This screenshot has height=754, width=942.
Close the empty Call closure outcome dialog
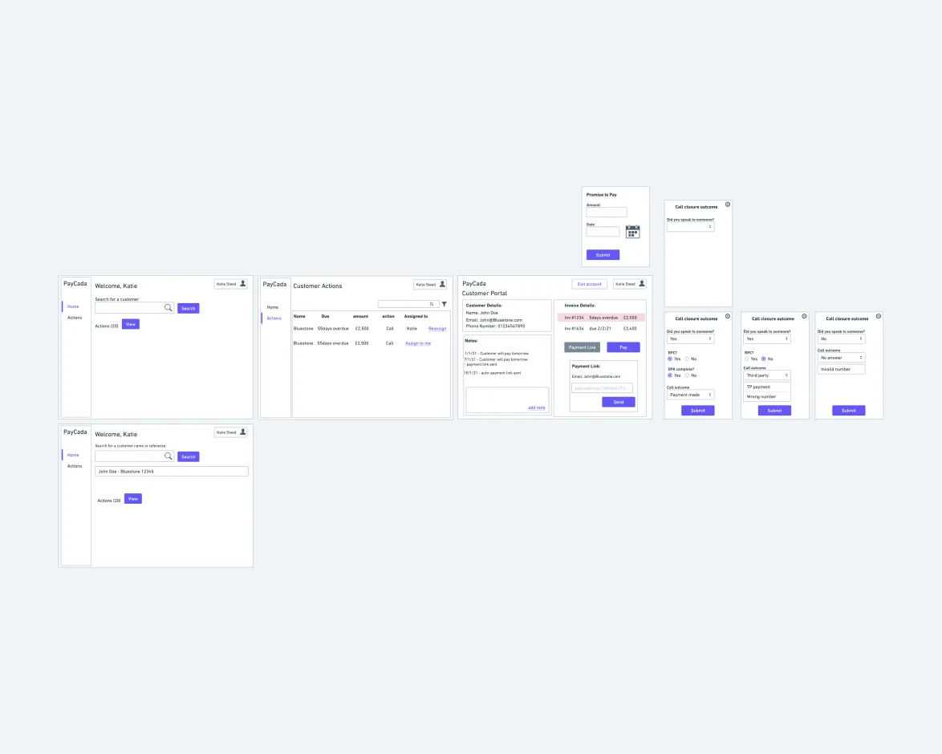[x=728, y=205]
